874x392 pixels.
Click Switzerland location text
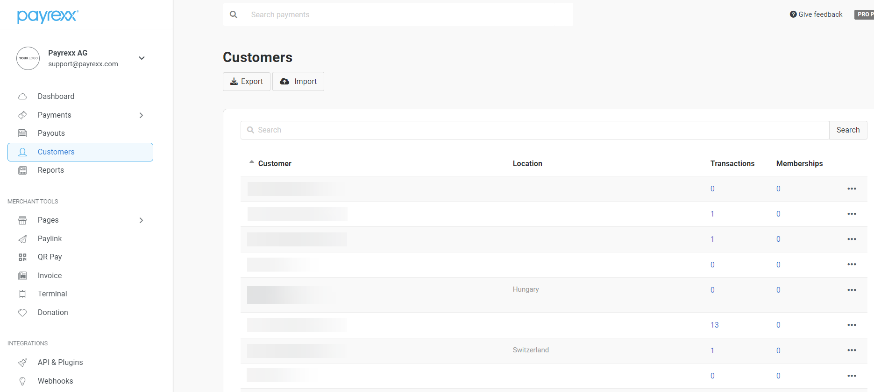pyautogui.click(x=531, y=350)
